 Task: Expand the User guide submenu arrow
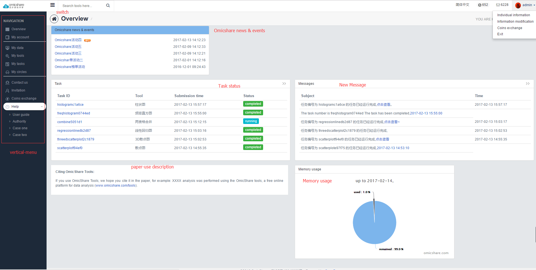point(10,115)
